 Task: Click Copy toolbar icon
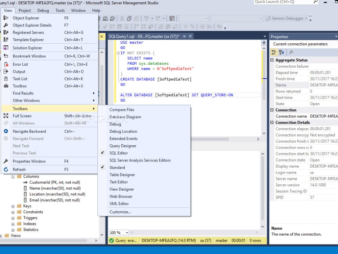pos(129,18)
